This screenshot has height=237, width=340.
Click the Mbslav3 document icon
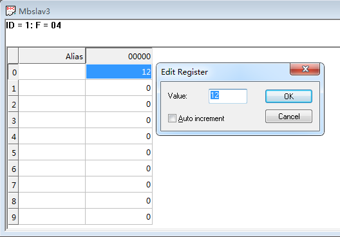(x=10, y=11)
